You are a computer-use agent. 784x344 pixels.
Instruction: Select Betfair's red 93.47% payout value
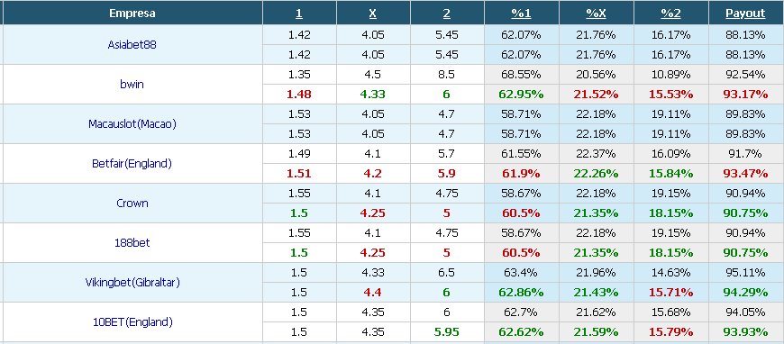tap(745, 174)
